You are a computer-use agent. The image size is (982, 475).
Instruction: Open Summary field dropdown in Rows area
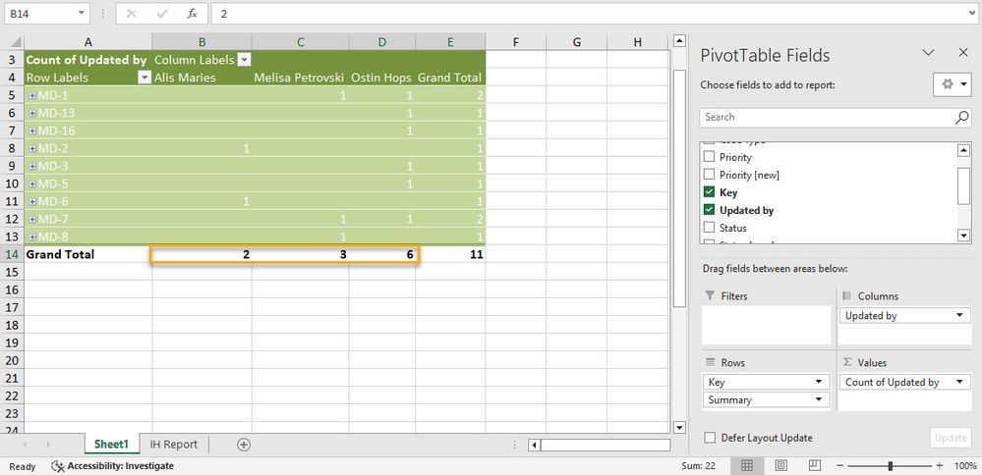coord(819,399)
